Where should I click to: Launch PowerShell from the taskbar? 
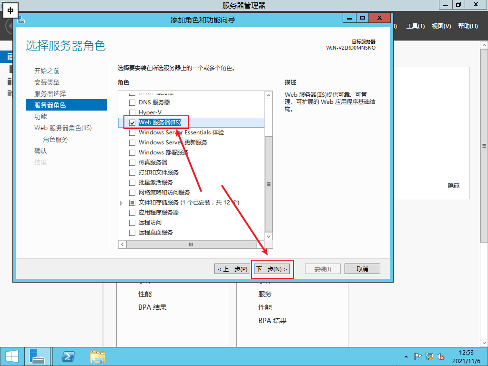tap(68, 356)
